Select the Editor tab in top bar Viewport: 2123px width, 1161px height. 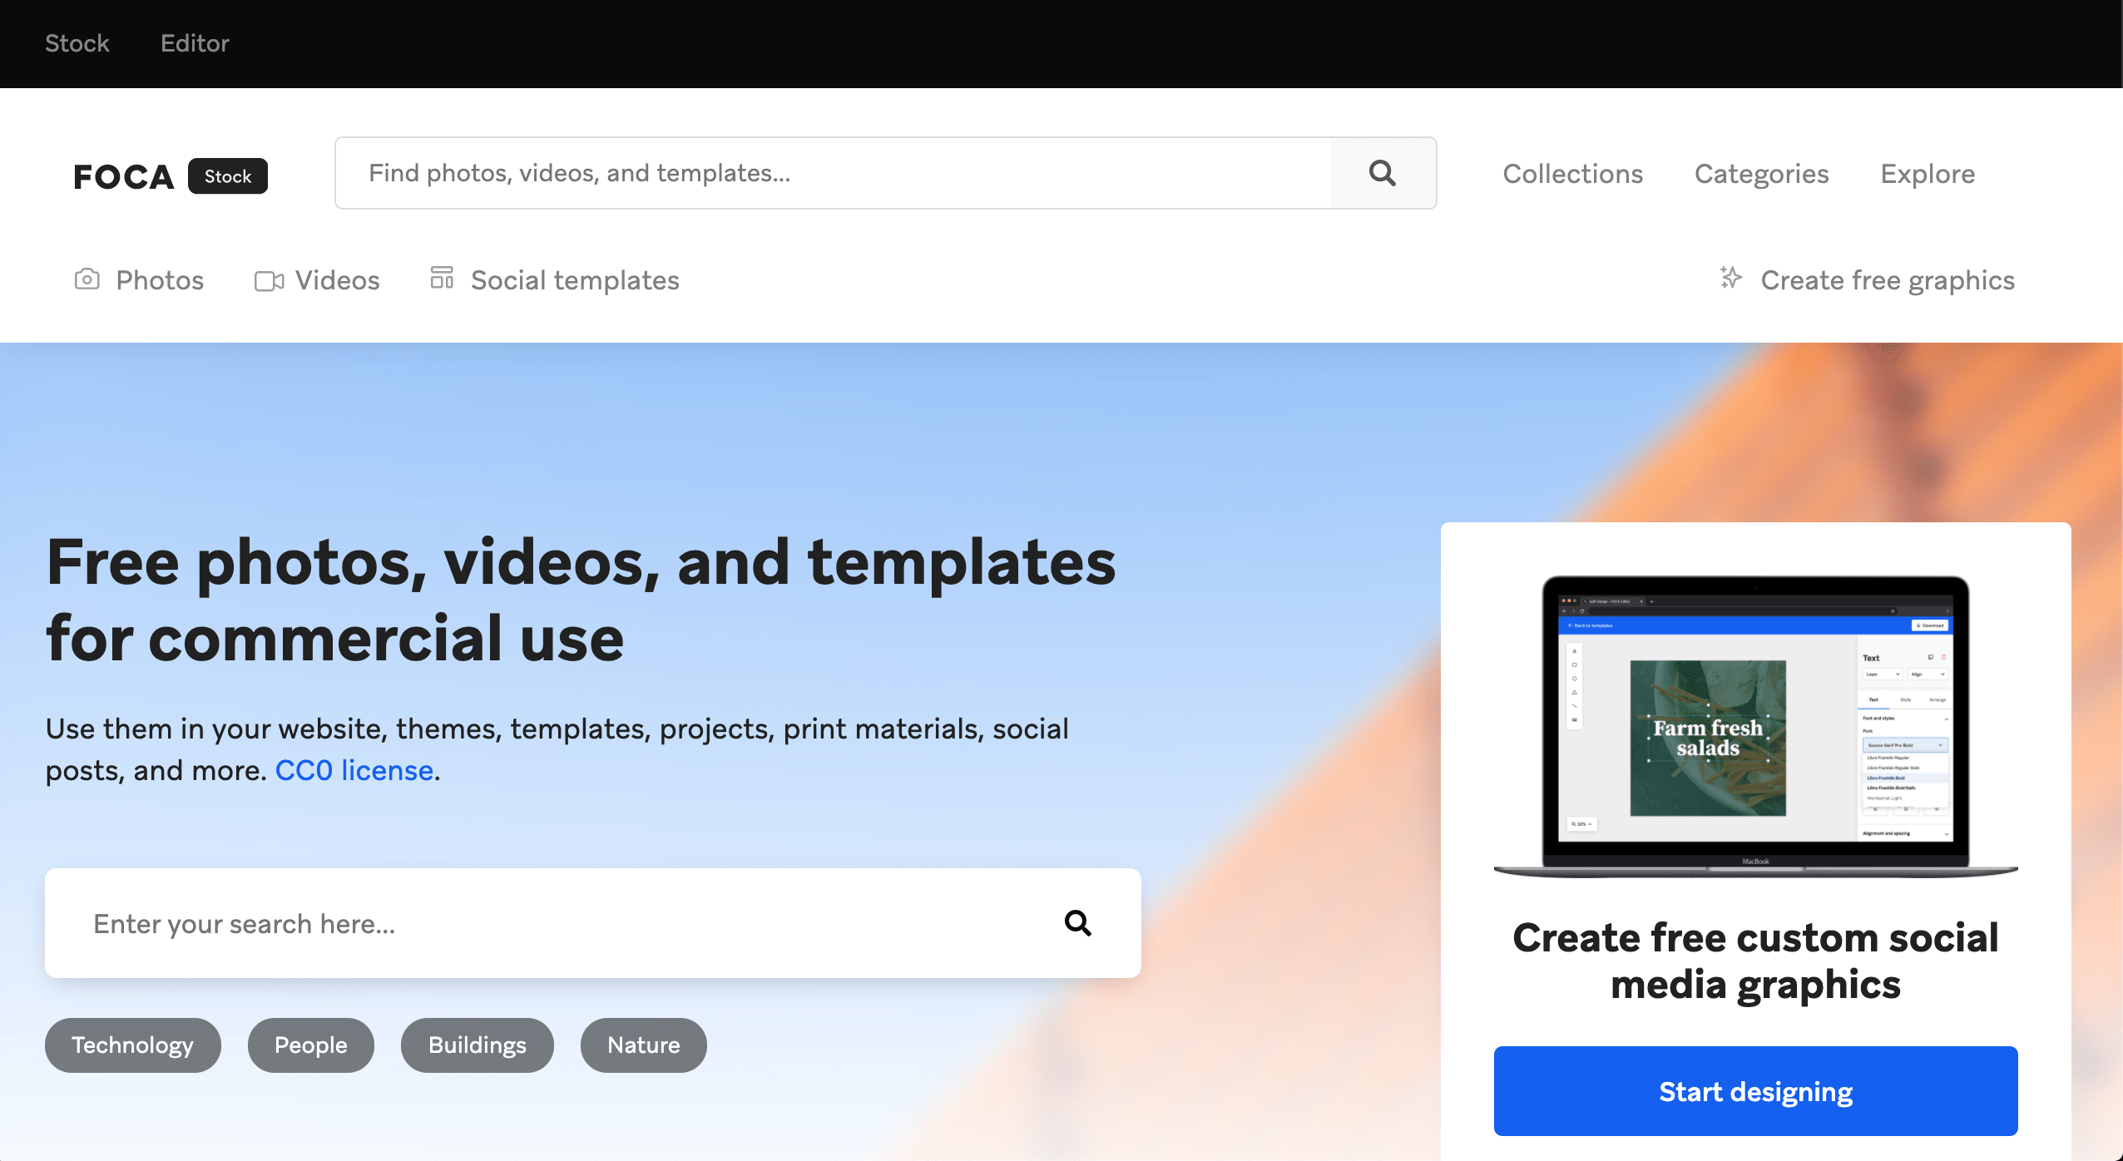pos(195,43)
